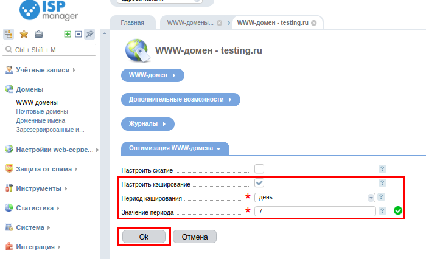
Task: Show help for Значение периода
Action: 382,211
